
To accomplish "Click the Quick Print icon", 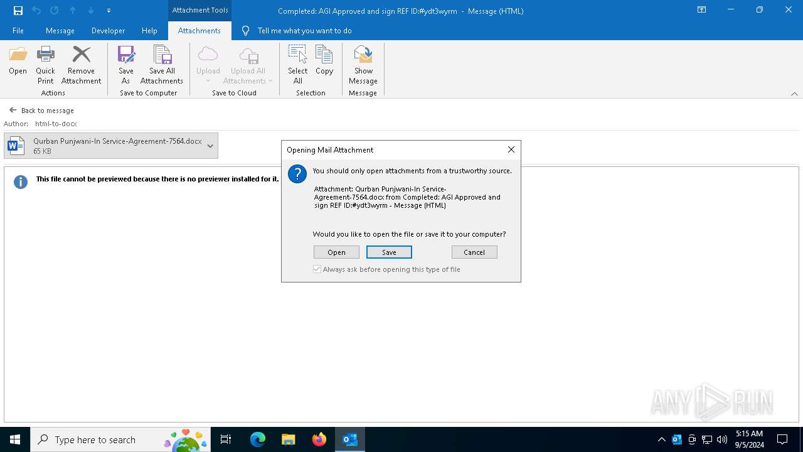I will coord(46,55).
